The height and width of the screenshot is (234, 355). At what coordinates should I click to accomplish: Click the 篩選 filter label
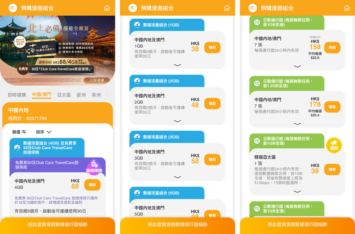pyautogui.click(x=16, y=132)
